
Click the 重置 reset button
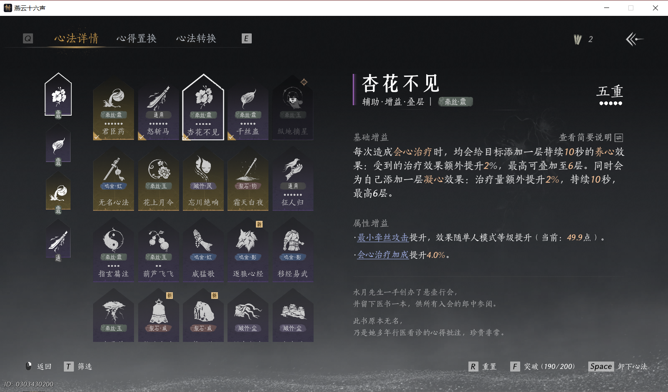point(483,367)
